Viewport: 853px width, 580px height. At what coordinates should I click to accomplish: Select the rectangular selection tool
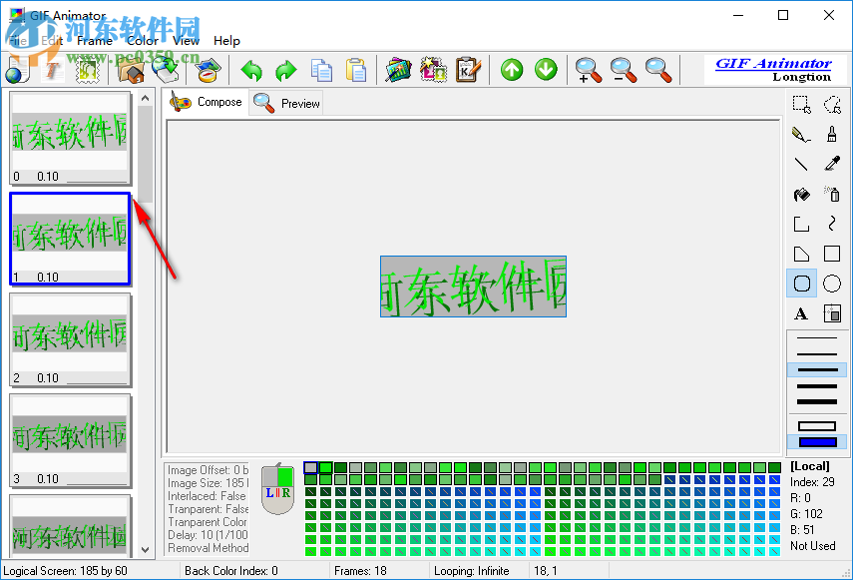[x=801, y=104]
